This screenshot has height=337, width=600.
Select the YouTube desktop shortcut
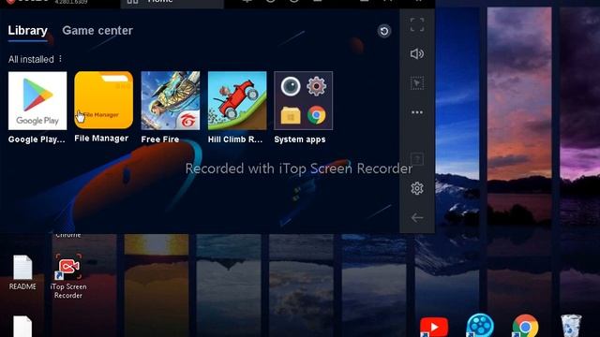tap(434, 327)
